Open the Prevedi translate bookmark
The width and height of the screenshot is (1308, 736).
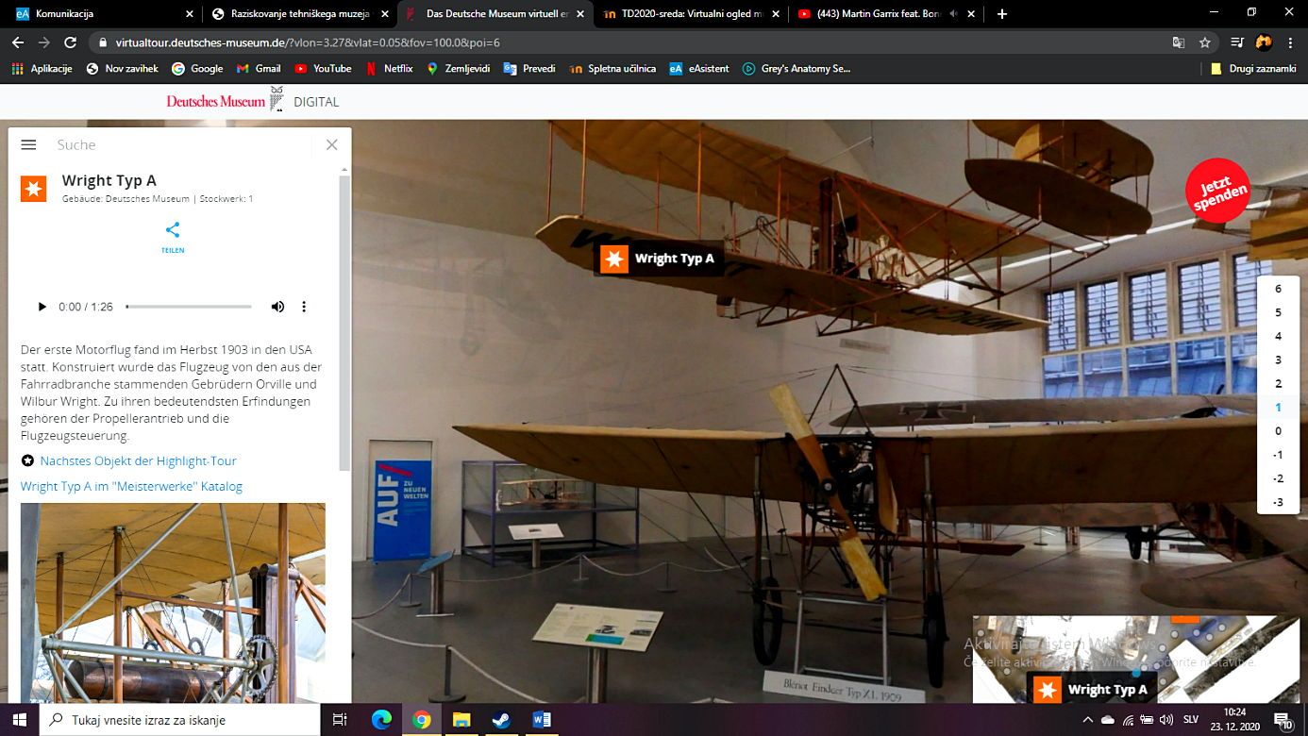click(x=529, y=68)
